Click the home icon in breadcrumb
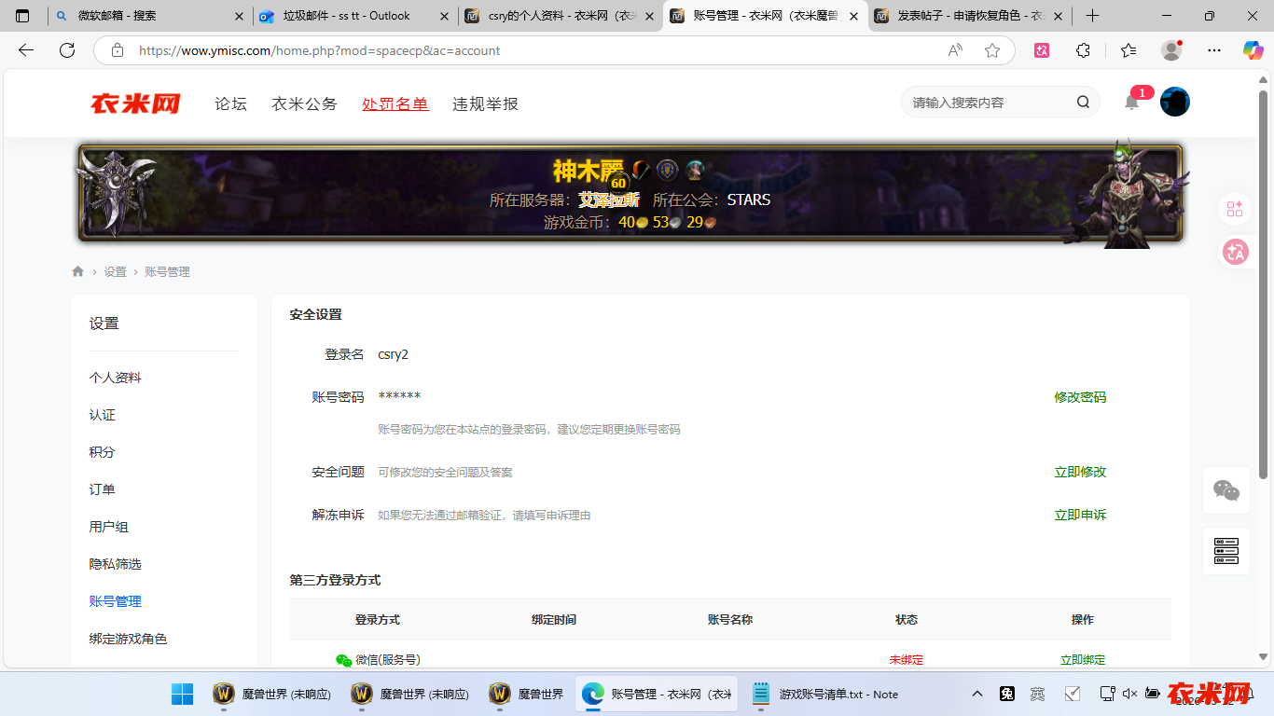Viewport: 1274px width, 716px height. [x=77, y=271]
